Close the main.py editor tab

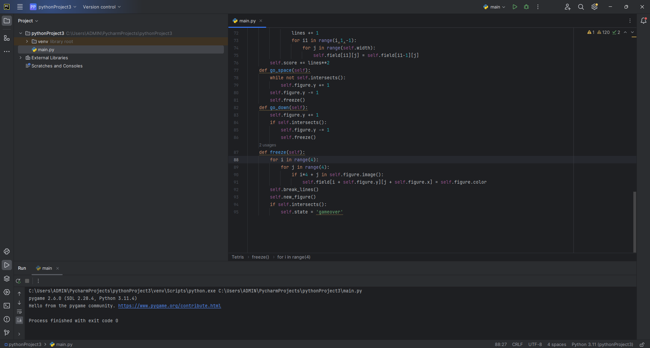click(x=261, y=21)
